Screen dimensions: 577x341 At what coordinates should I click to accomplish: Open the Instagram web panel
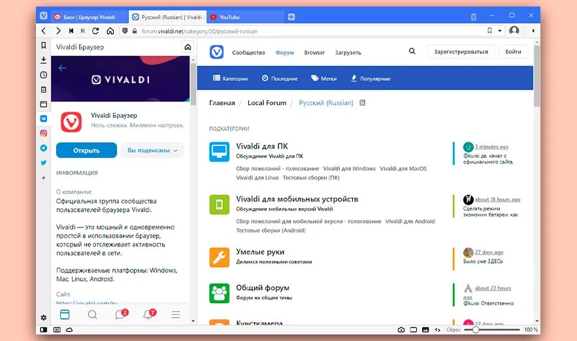[x=43, y=133]
